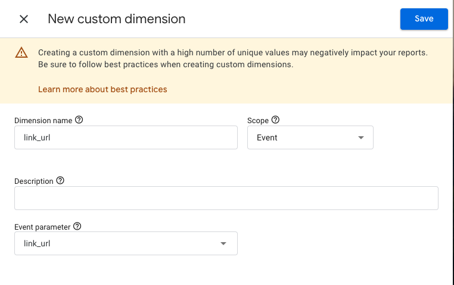
Task: Open the help tooltip for Event parameter
Action: pos(77,227)
